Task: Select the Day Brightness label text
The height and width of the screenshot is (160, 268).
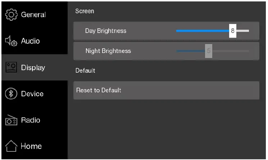Action: [x=106, y=31]
